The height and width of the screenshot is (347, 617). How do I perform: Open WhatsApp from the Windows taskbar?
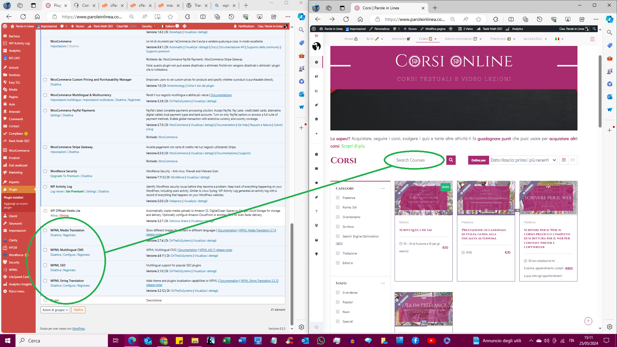(x=321, y=341)
